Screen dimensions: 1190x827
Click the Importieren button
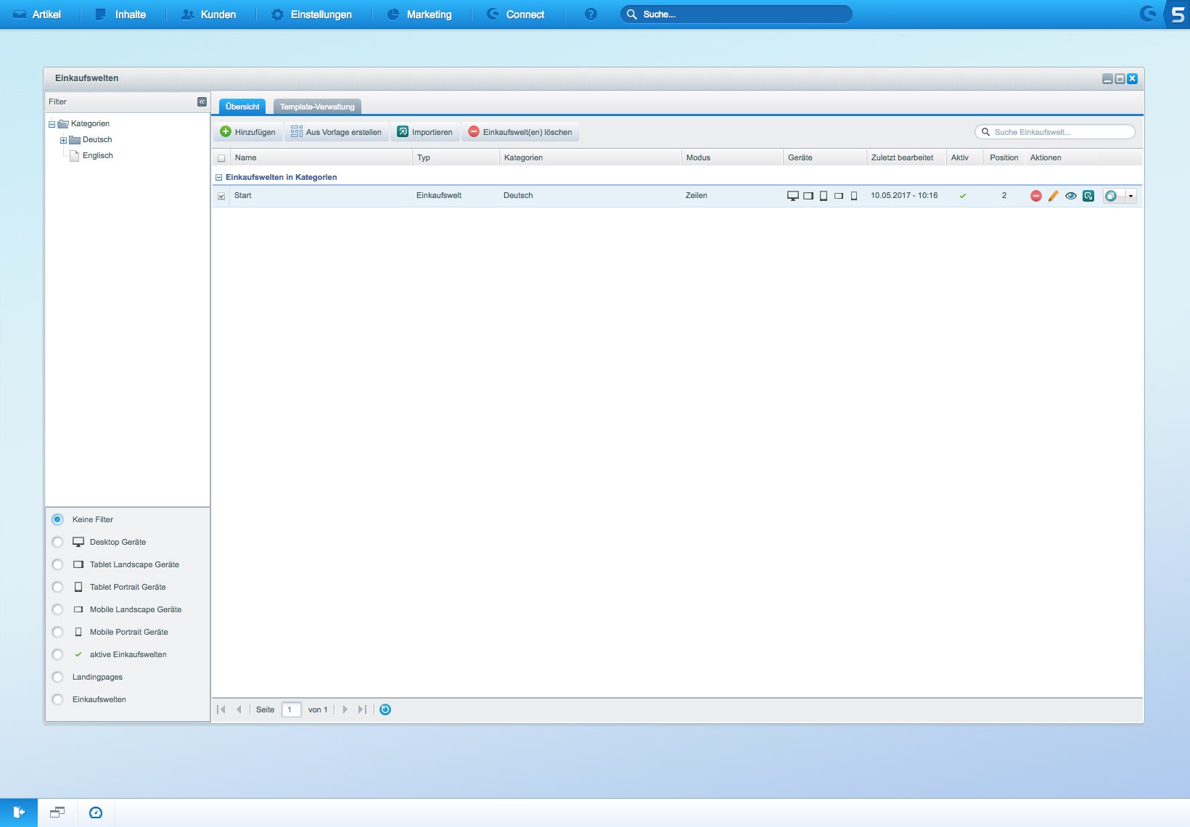(425, 132)
